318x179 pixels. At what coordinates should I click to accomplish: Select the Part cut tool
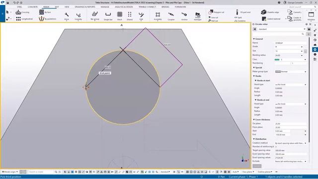(213, 21)
